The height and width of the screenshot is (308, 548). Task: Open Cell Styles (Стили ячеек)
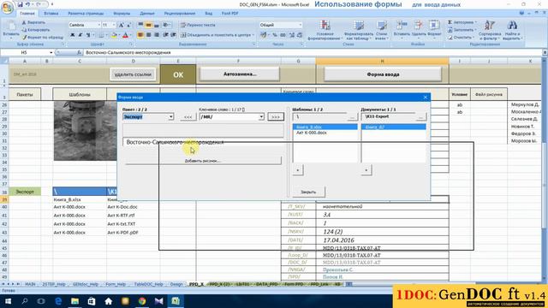coord(381,31)
